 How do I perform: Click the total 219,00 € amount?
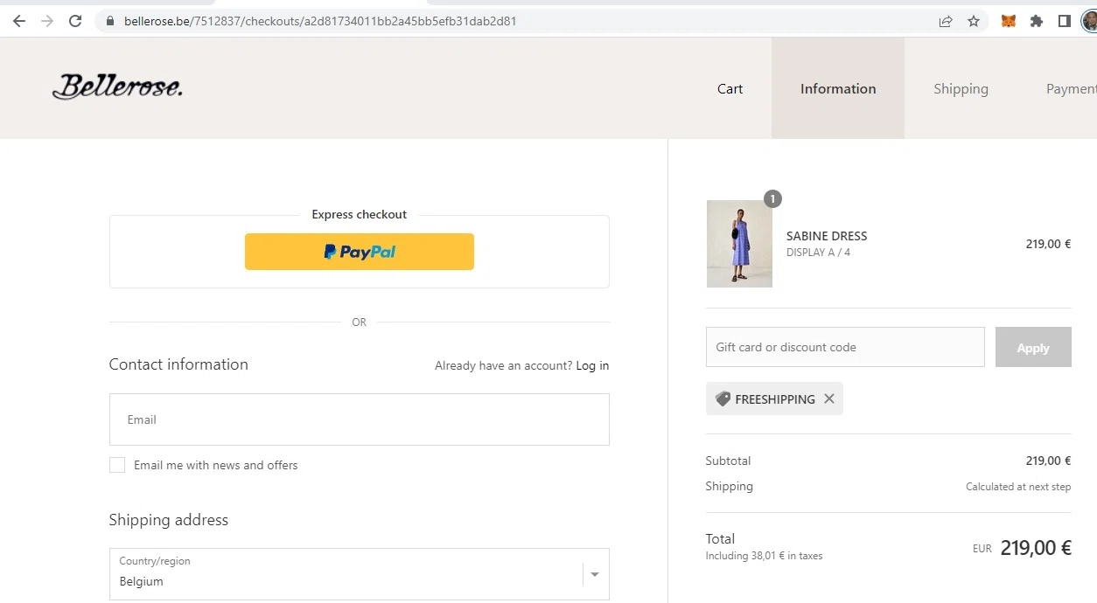pyautogui.click(x=1036, y=548)
